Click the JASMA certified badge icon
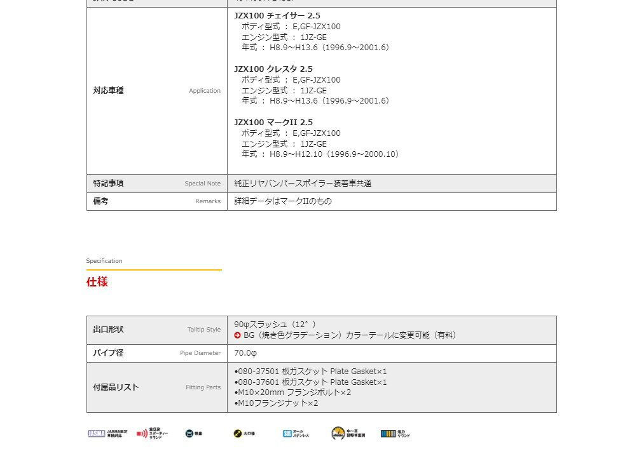 coord(95,434)
